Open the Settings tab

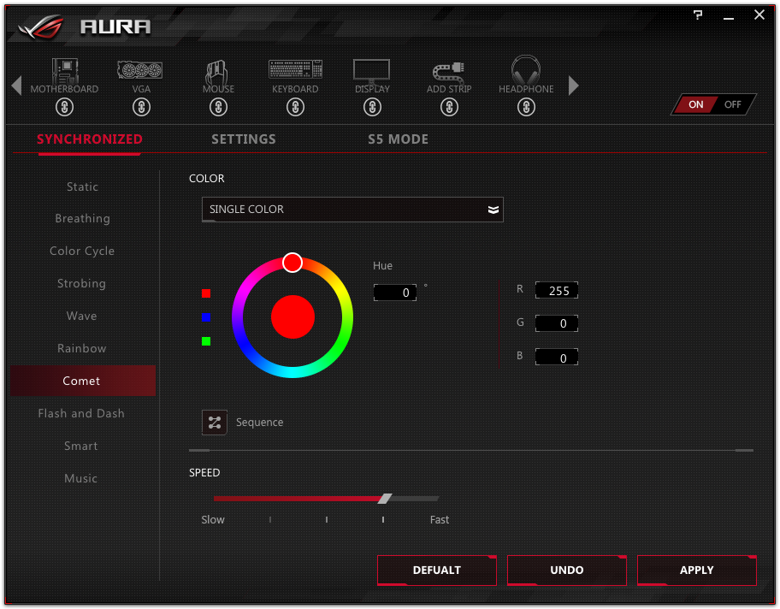click(x=244, y=139)
